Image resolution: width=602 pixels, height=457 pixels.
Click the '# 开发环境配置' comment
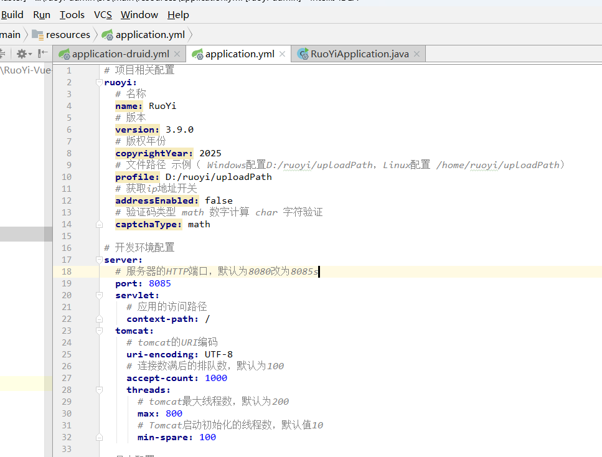tap(139, 248)
